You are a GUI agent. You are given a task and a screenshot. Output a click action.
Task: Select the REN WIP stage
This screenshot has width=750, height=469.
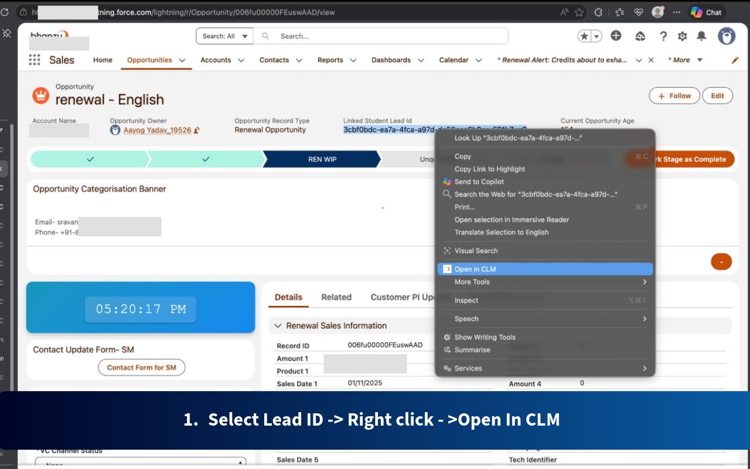[322, 159]
